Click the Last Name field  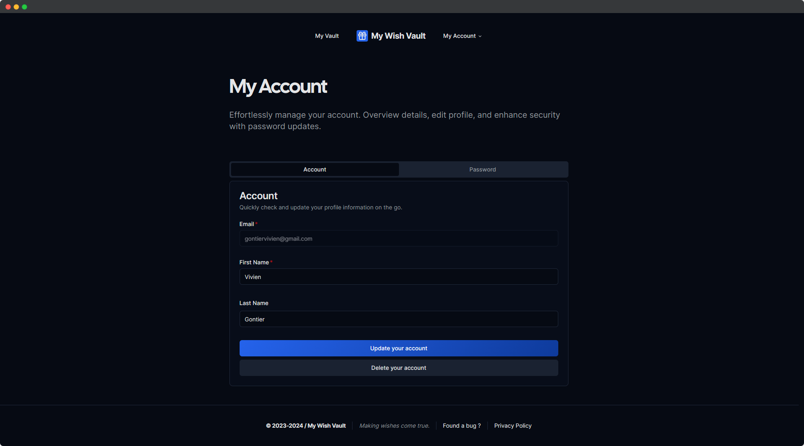(399, 319)
